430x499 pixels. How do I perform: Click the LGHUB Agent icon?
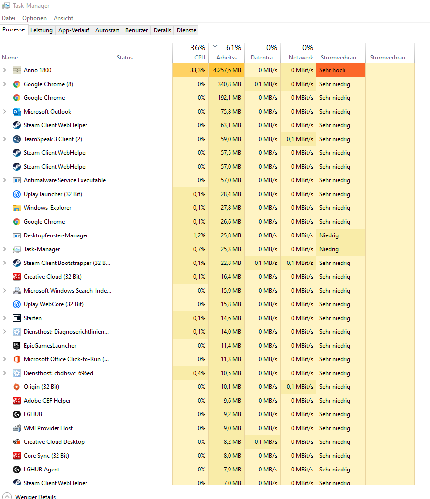[x=17, y=470]
